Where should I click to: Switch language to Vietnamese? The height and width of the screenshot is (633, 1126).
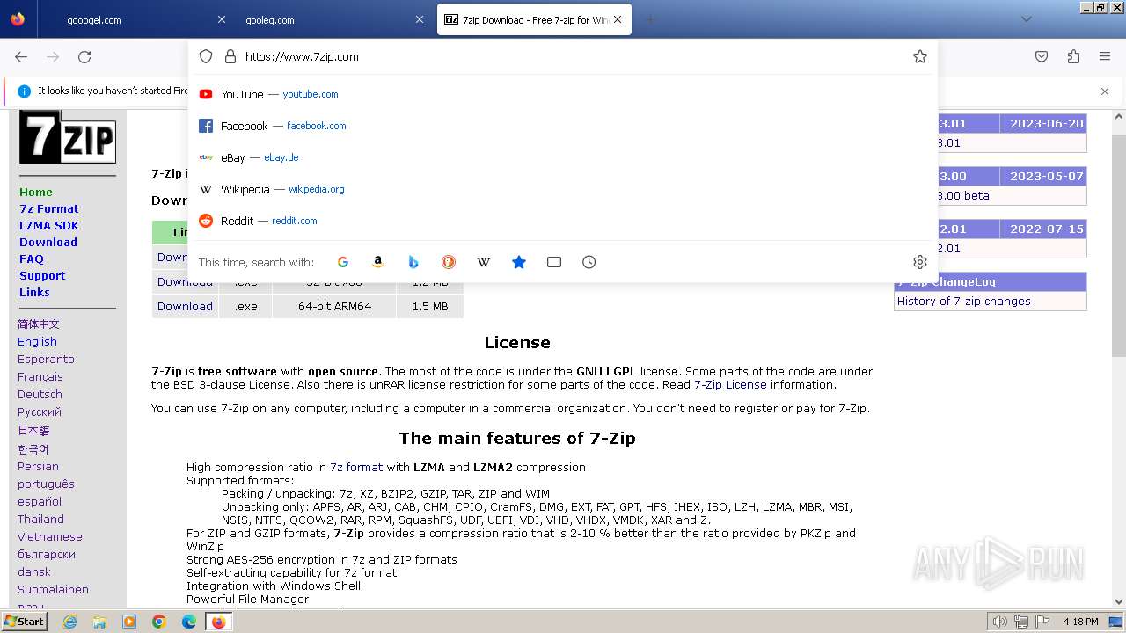click(50, 536)
